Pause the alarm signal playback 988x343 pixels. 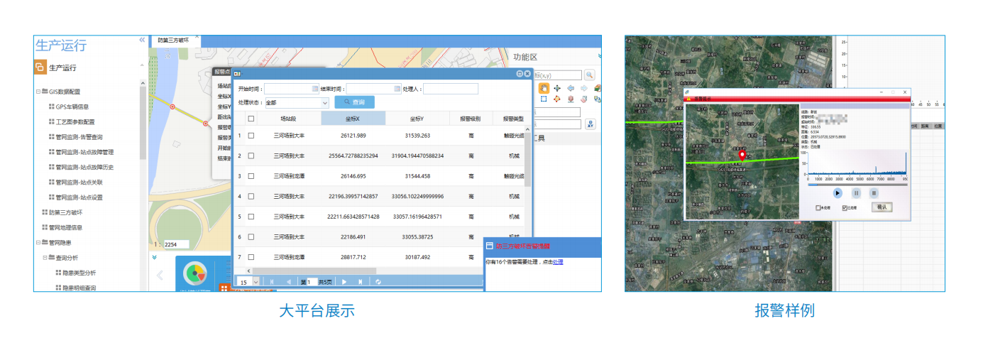coord(856,192)
